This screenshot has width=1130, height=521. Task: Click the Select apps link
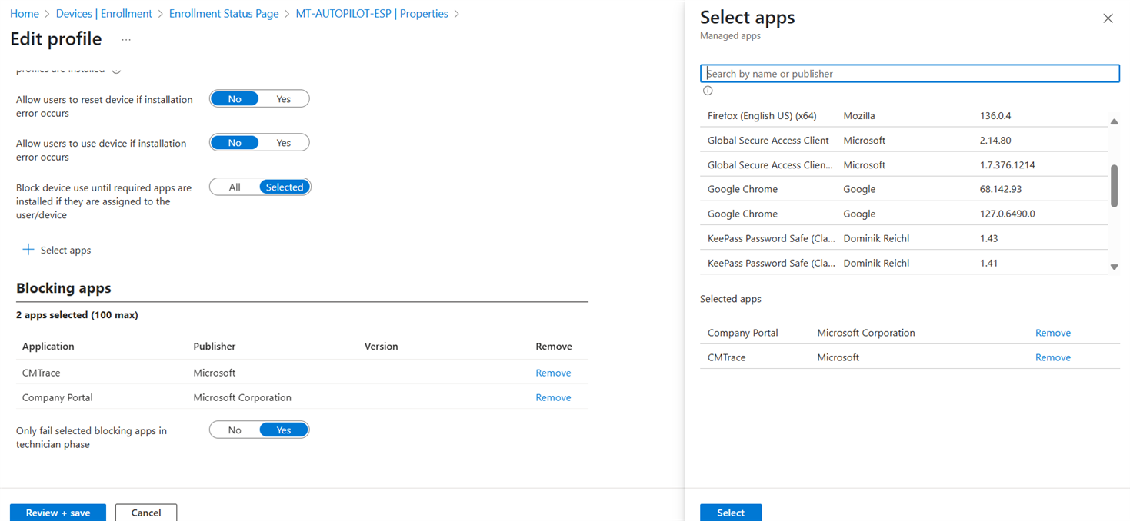[65, 250]
